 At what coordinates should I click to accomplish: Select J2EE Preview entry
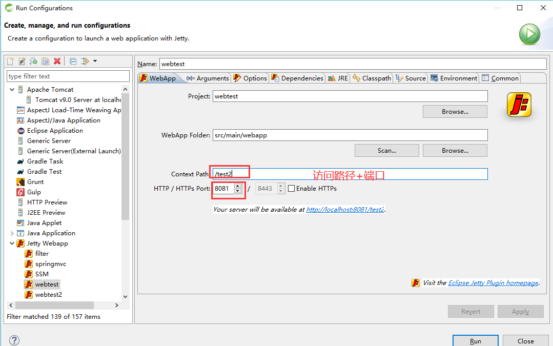point(41,213)
